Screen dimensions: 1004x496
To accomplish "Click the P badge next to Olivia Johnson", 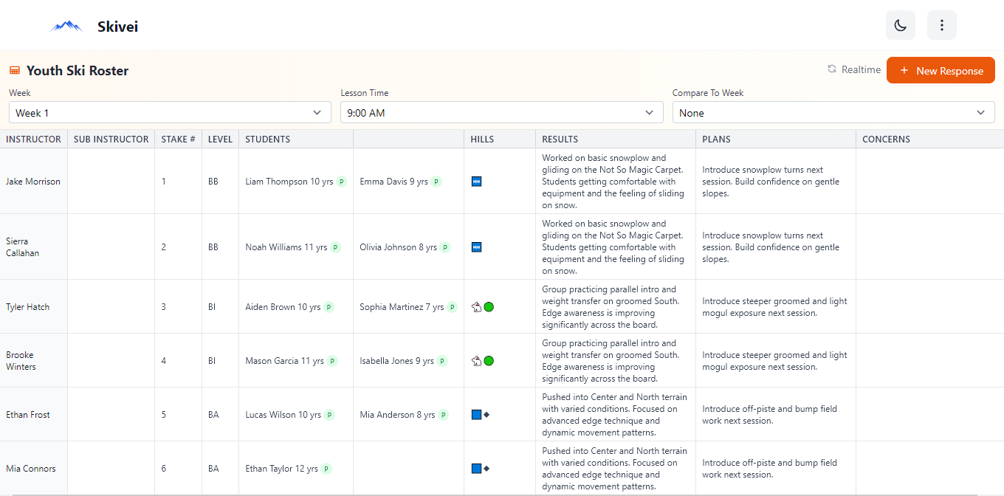I will coord(445,247).
